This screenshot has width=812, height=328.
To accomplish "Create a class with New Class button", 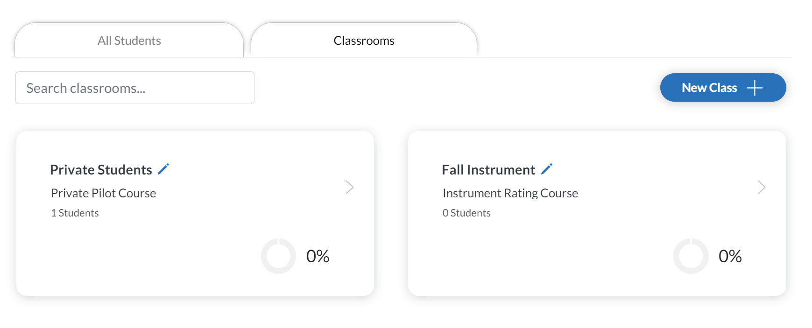I will pos(723,87).
